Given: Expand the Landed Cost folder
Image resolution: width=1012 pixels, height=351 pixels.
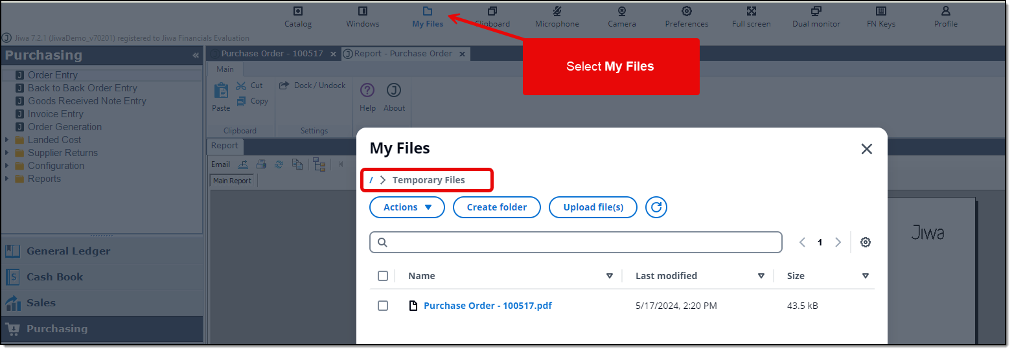Looking at the screenshot, I should [x=8, y=140].
